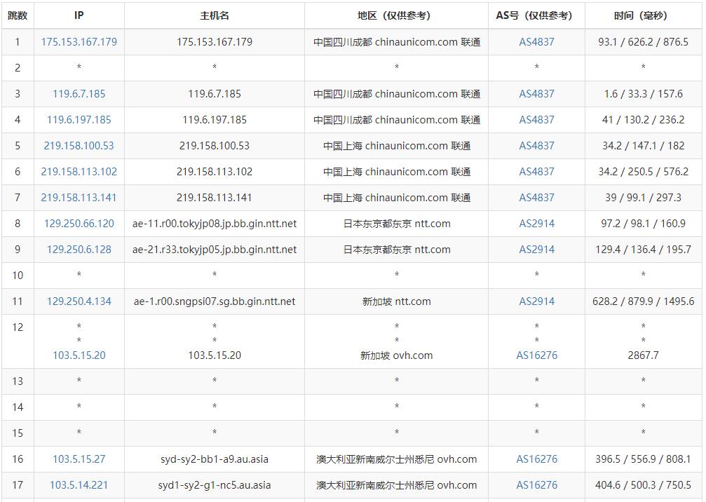Click time value 97.2 / 98.1 / 160.9
Screen dimensions: 706x502
(x=643, y=224)
